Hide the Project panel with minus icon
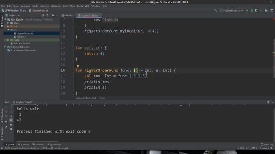275x154 pixels. (x=57, y=15)
